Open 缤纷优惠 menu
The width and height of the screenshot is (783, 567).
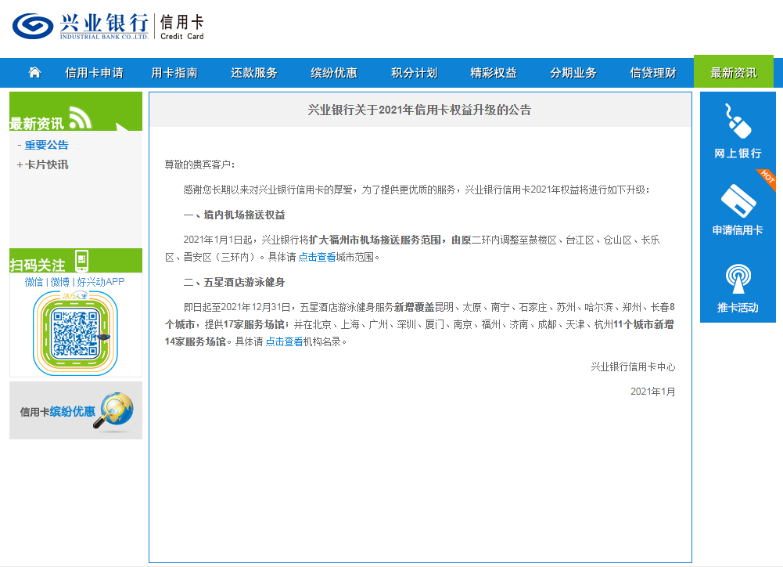[x=334, y=73]
